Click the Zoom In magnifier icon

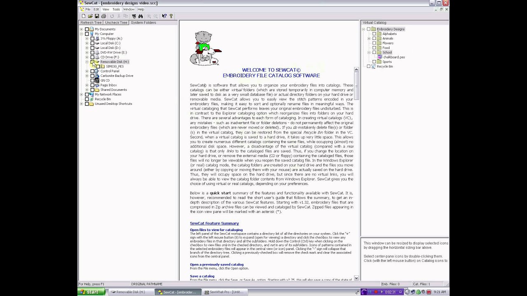tap(149, 16)
